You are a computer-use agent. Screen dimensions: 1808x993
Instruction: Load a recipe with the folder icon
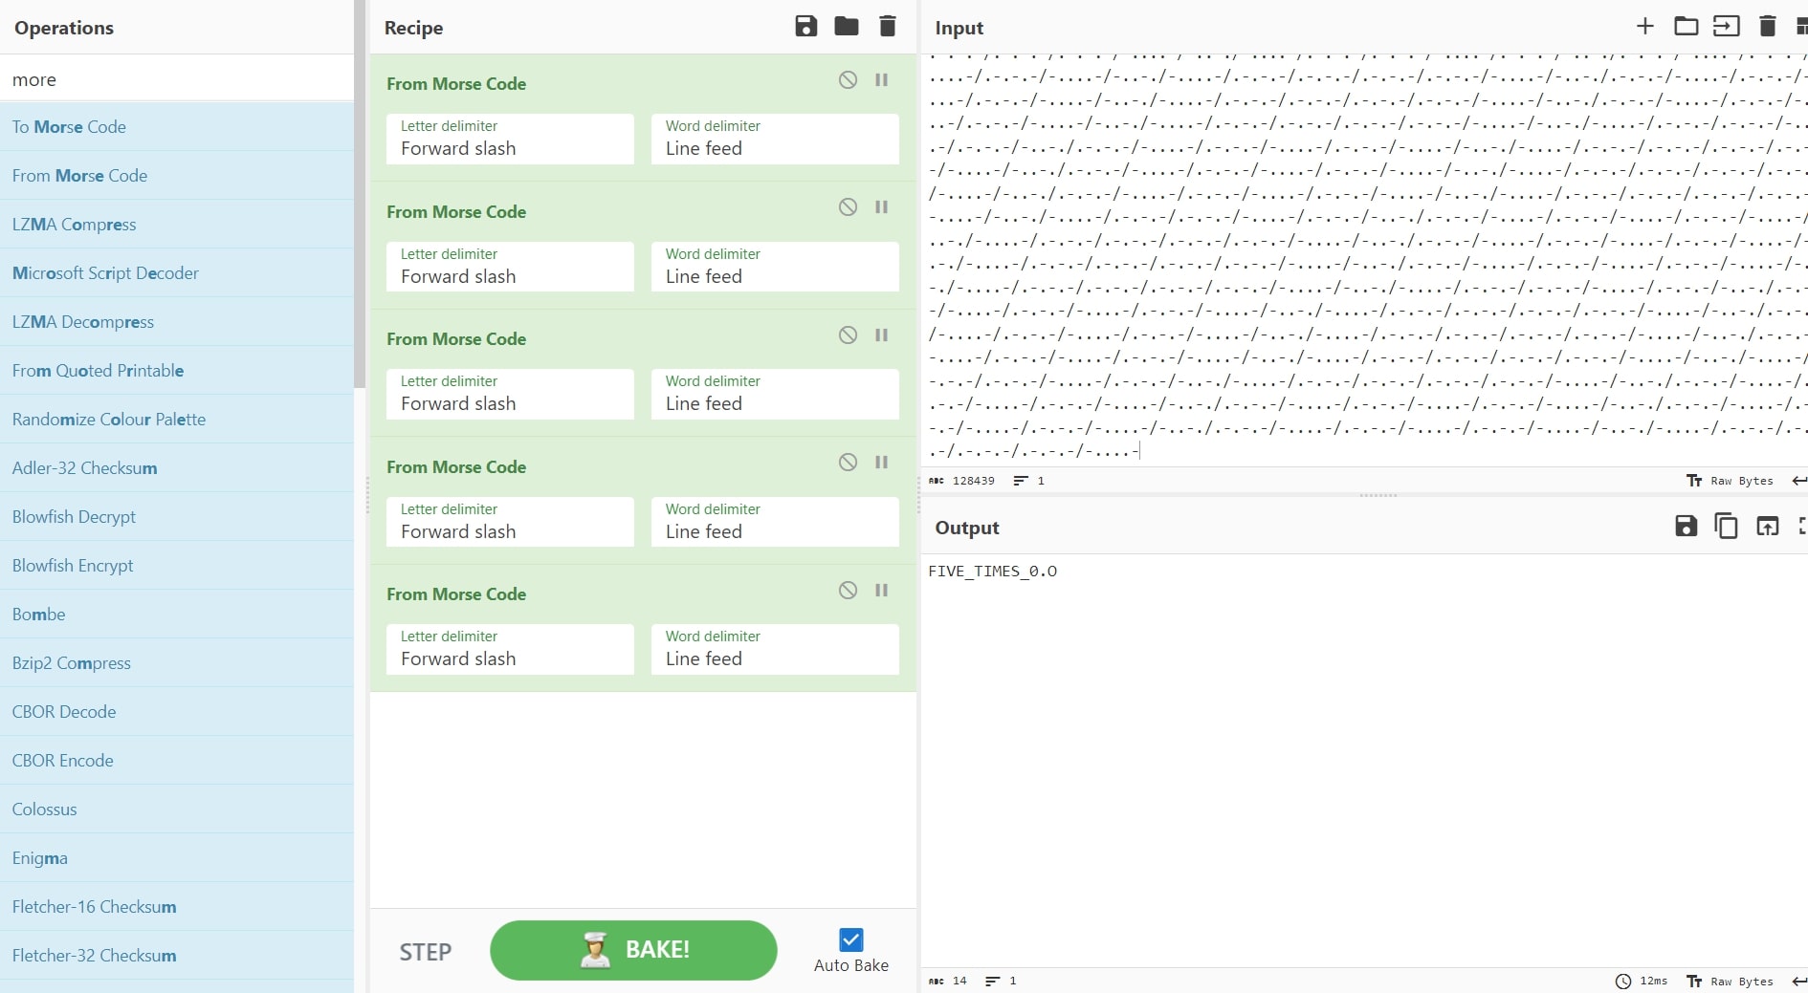point(846,27)
